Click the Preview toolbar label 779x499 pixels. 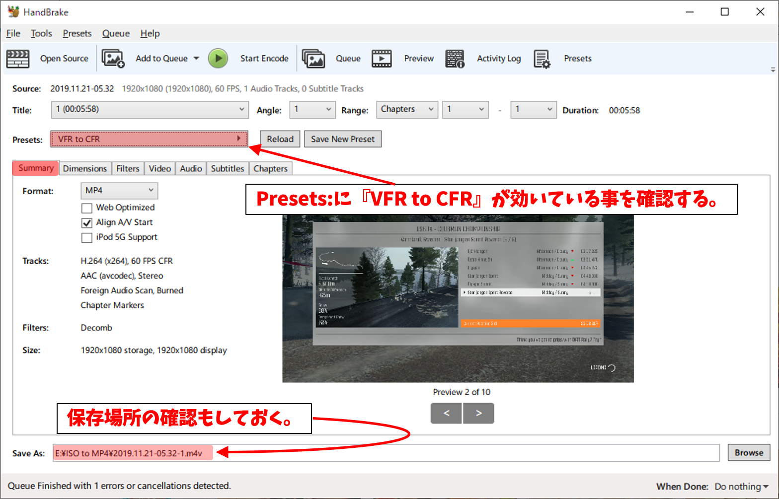point(419,59)
